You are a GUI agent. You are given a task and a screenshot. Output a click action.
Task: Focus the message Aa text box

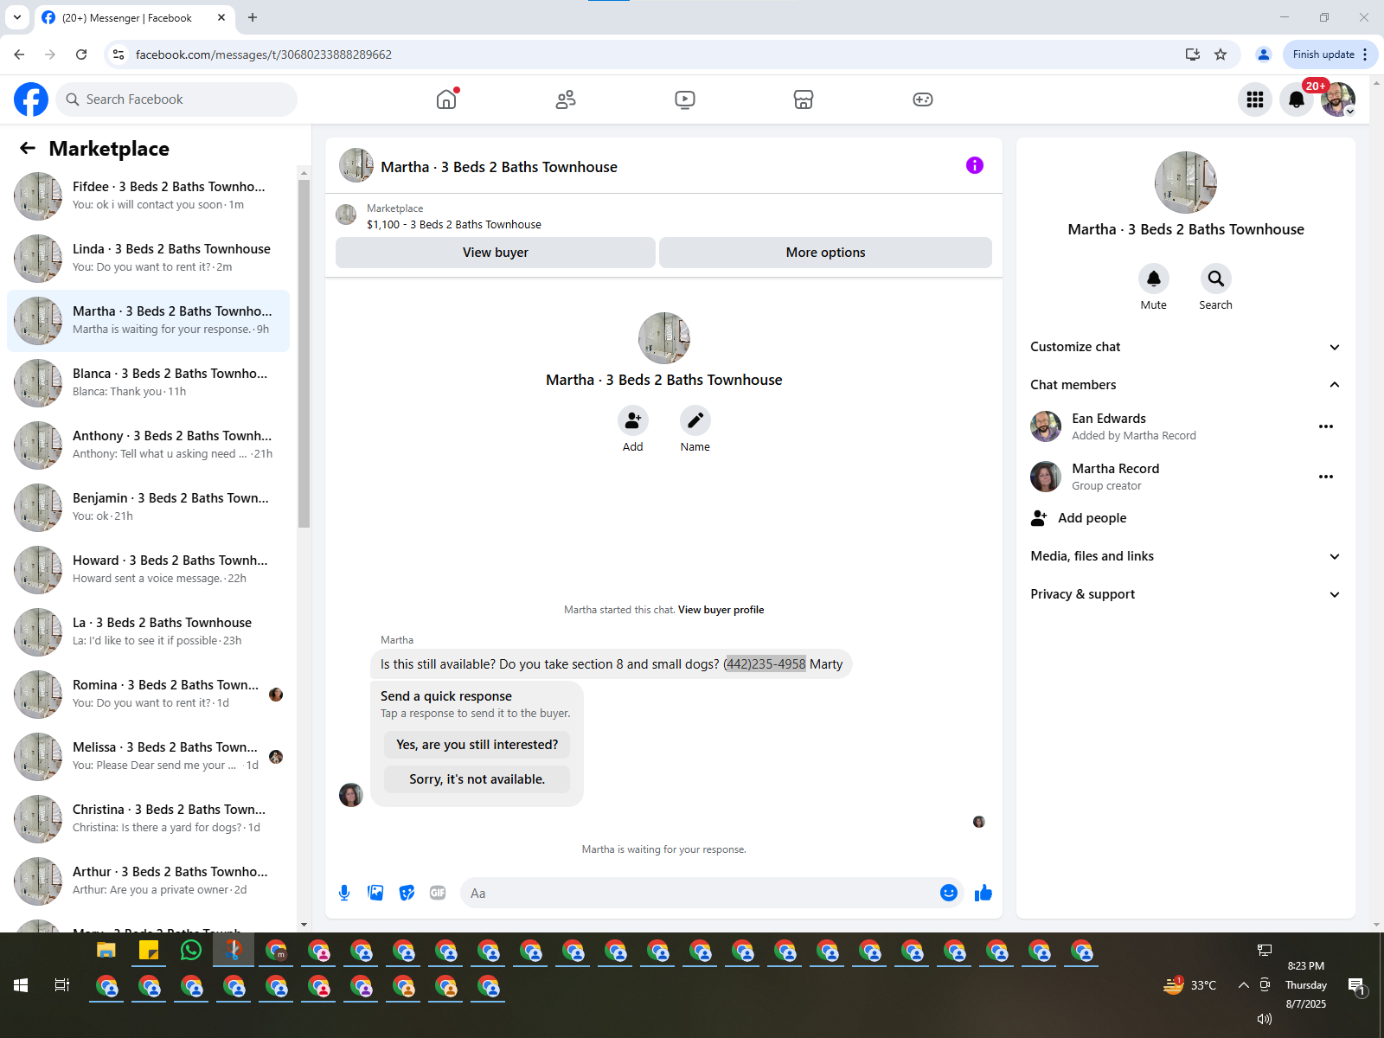coord(699,893)
